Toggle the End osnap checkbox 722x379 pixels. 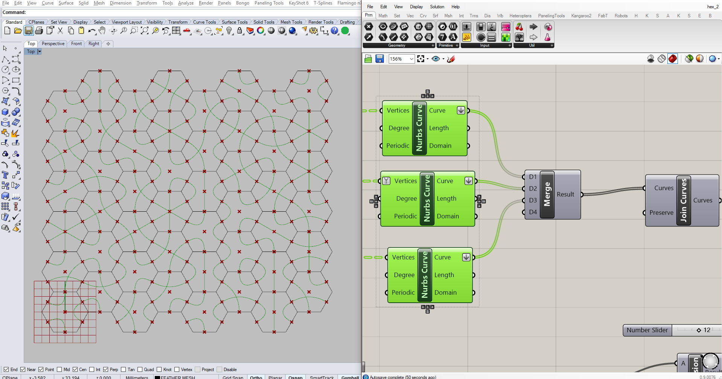(6, 370)
